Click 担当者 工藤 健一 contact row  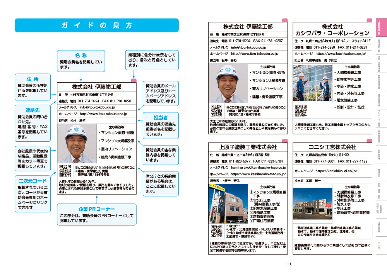(x=332, y=181)
